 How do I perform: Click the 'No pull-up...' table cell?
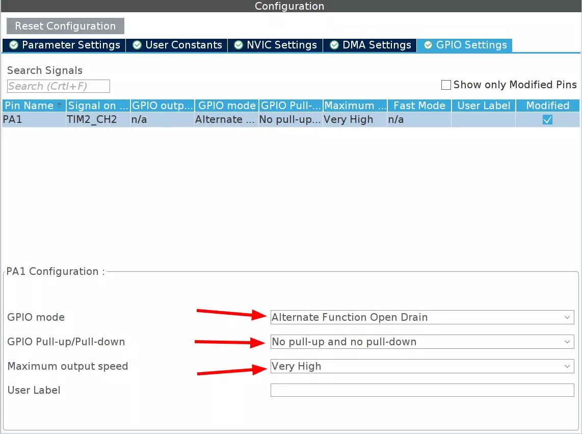coord(290,120)
